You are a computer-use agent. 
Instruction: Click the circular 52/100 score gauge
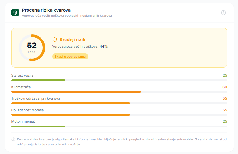pyautogui.click(x=32, y=47)
